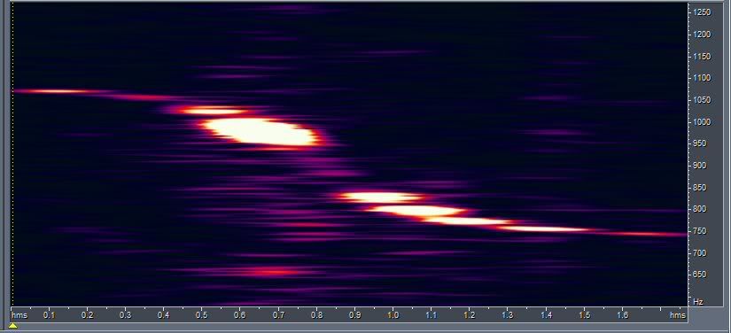
Task: Click the 1100 frequency scale label
Action: pyautogui.click(x=702, y=78)
